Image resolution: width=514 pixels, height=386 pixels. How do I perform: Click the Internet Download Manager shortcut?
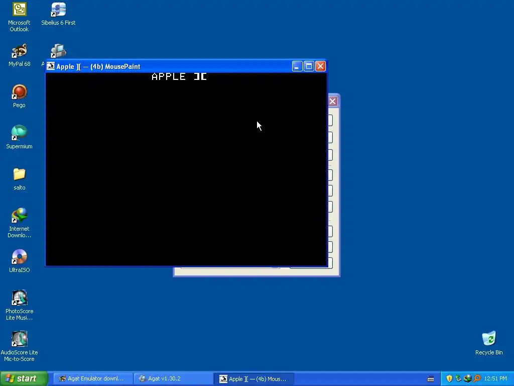coord(19,223)
